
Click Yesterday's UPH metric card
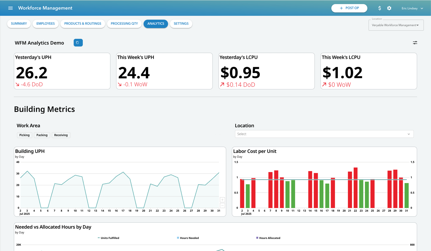click(x=62, y=71)
